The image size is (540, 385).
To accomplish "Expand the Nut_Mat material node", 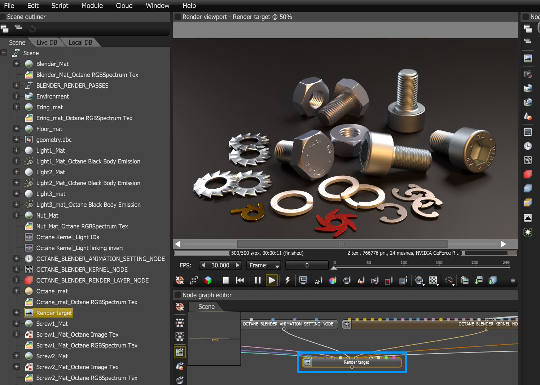I will [17, 215].
